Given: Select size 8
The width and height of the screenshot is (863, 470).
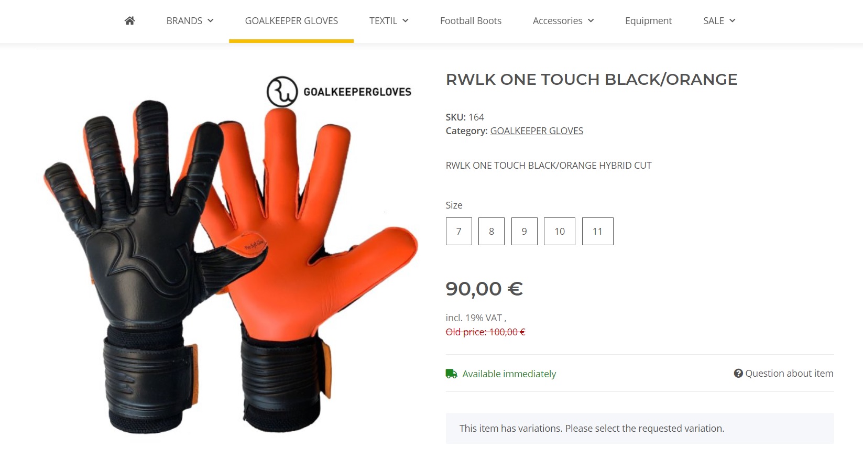Looking at the screenshot, I should (x=491, y=231).
